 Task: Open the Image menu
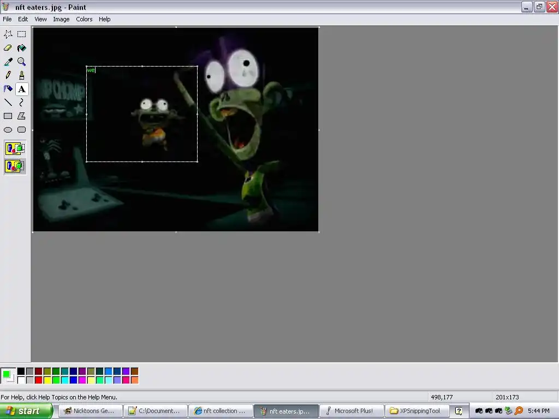61,19
